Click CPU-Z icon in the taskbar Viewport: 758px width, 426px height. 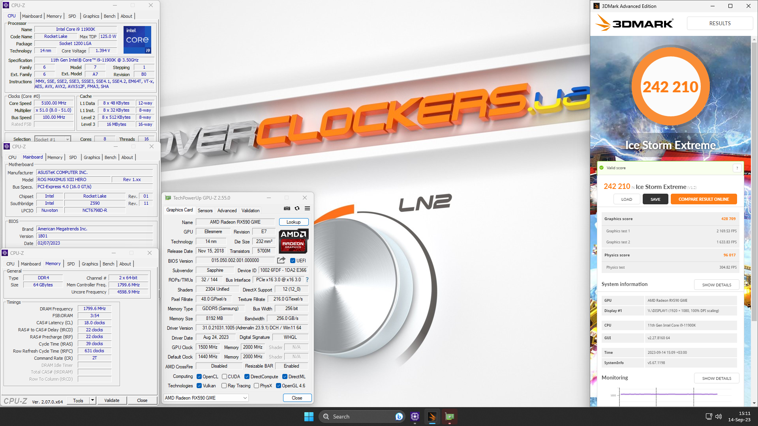[x=415, y=417]
